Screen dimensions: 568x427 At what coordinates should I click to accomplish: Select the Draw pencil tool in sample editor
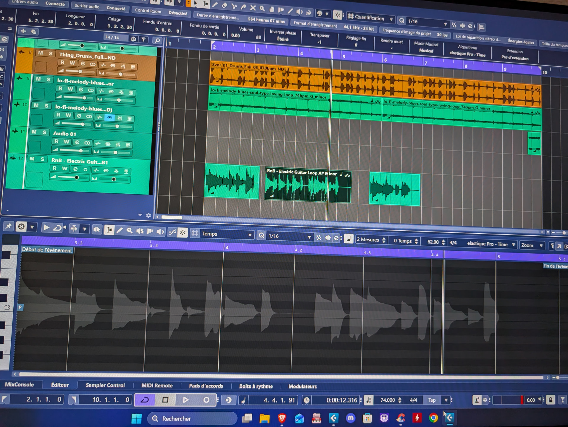coord(120,230)
